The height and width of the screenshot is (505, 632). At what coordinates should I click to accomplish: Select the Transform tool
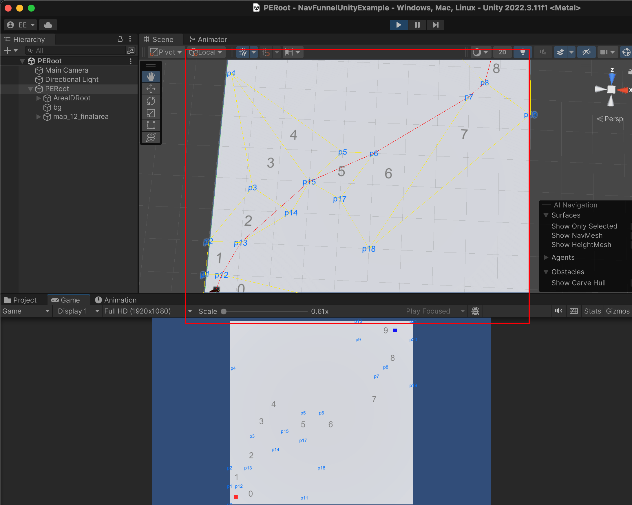pyautogui.click(x=151, y=137)
